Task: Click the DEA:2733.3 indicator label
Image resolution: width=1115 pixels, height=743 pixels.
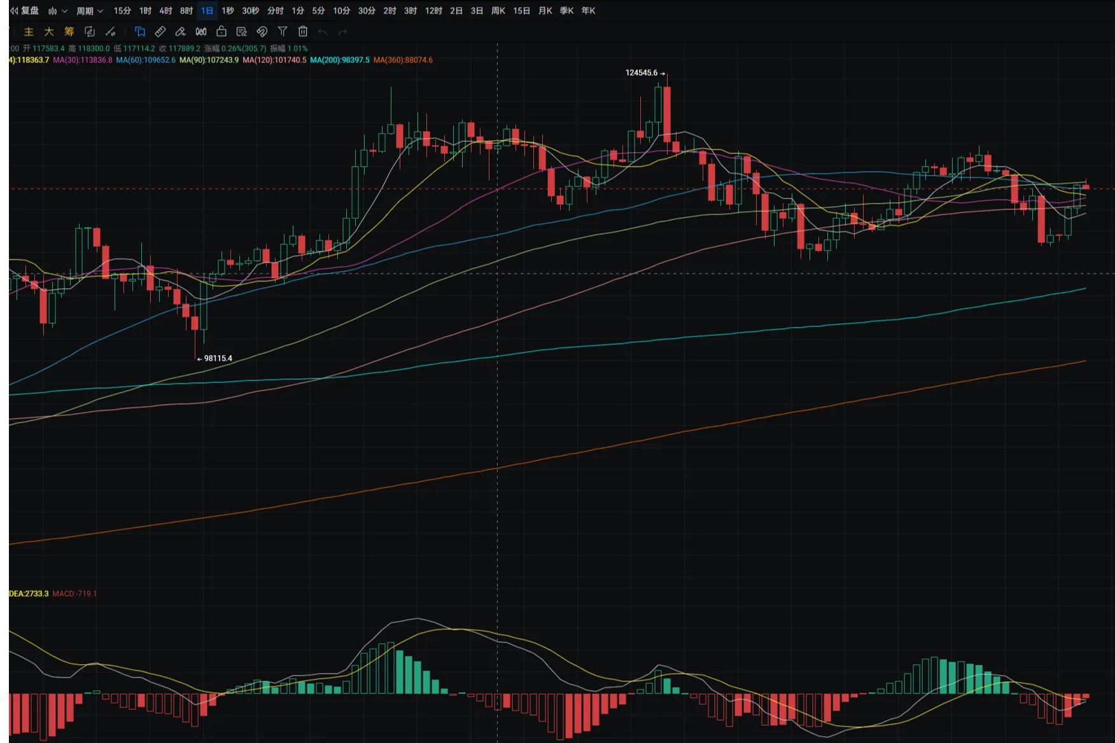Action: (x=29, y=594)
